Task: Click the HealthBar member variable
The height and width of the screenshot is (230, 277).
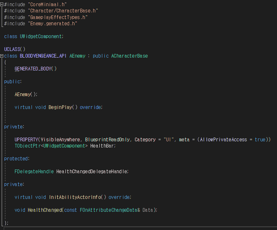Action: point(102,146)
